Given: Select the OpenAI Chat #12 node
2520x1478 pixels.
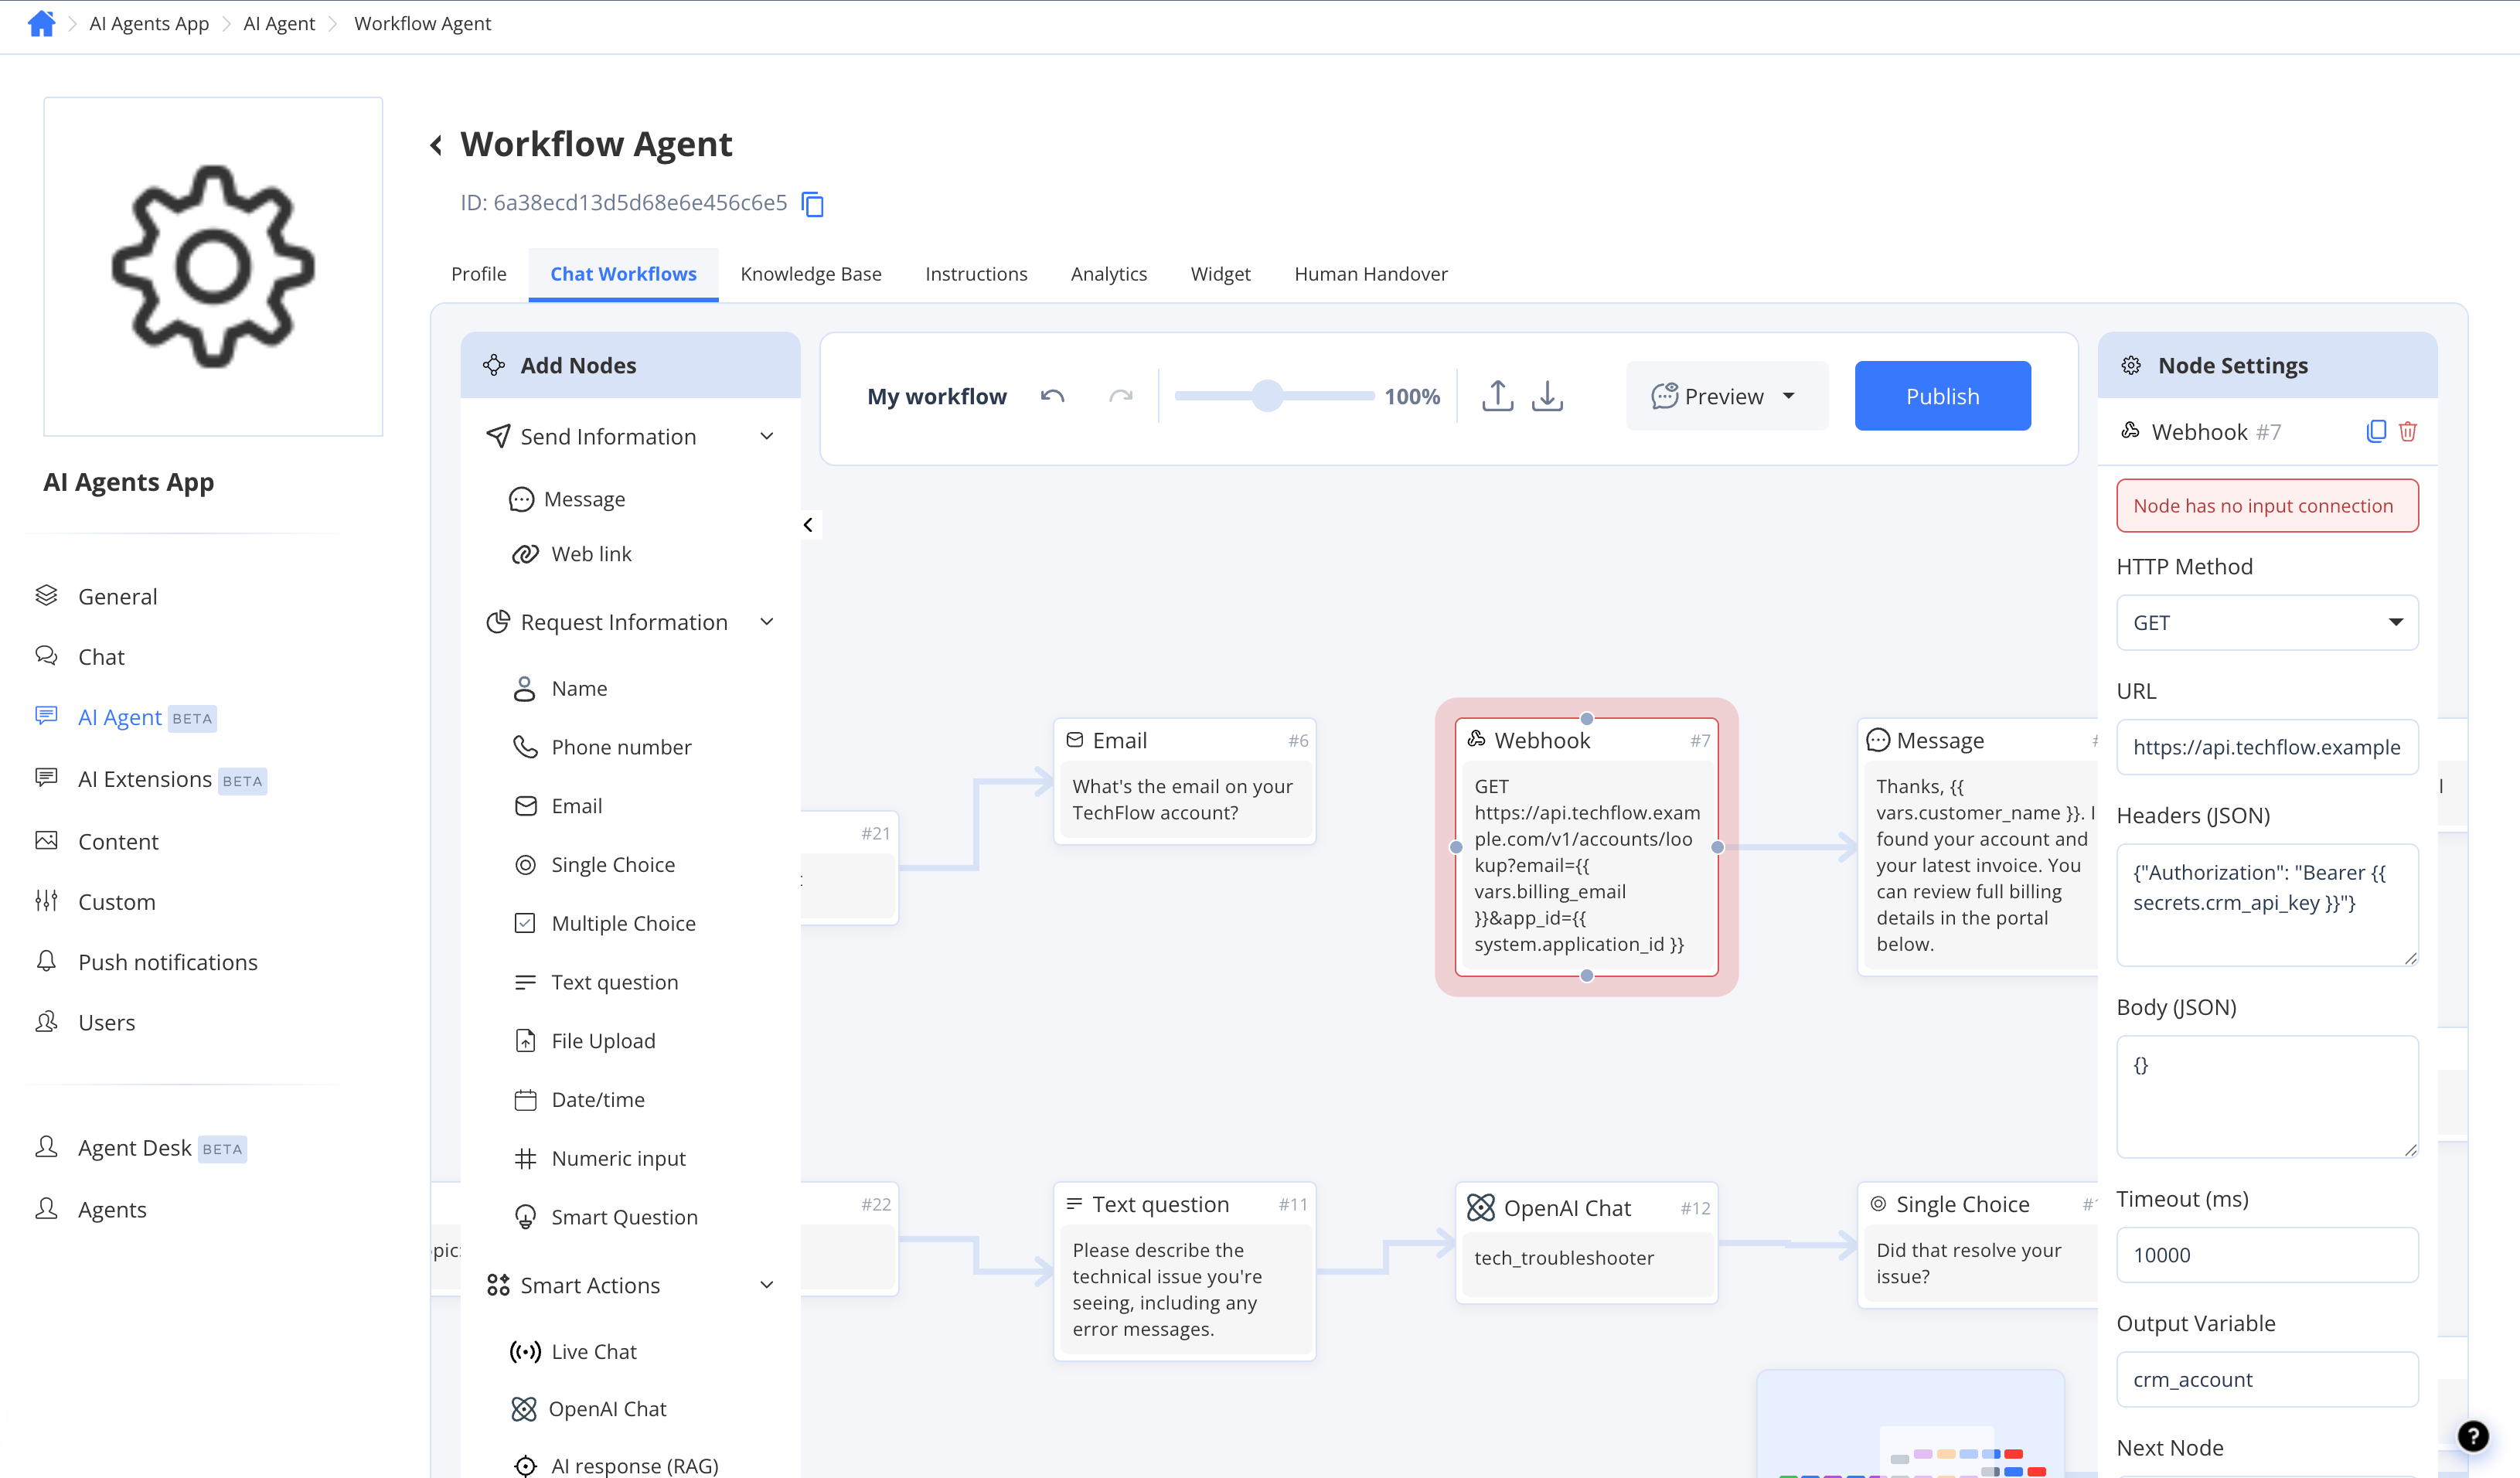Looking at the screenshot, I should click(1586, 1243).
